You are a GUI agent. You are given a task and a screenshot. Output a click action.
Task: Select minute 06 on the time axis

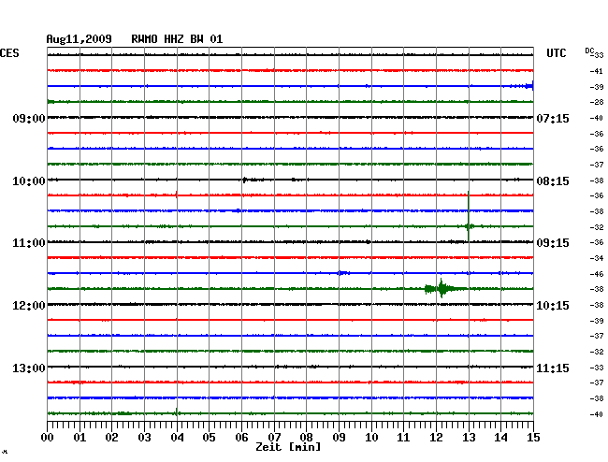coord(241,438)
